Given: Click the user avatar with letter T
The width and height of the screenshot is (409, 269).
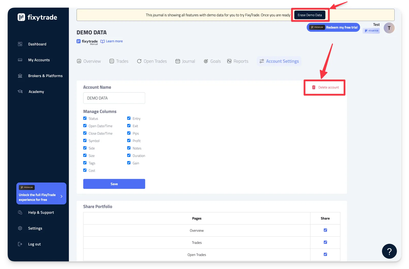Looking at the screenshot, I should [x=389, y=28].
